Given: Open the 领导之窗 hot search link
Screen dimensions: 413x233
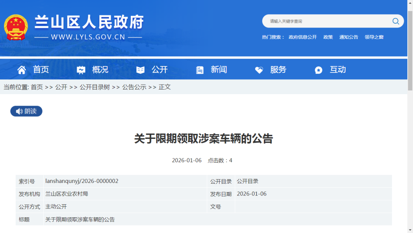Looking at the screenshot, I should click(x=374, y=37).
